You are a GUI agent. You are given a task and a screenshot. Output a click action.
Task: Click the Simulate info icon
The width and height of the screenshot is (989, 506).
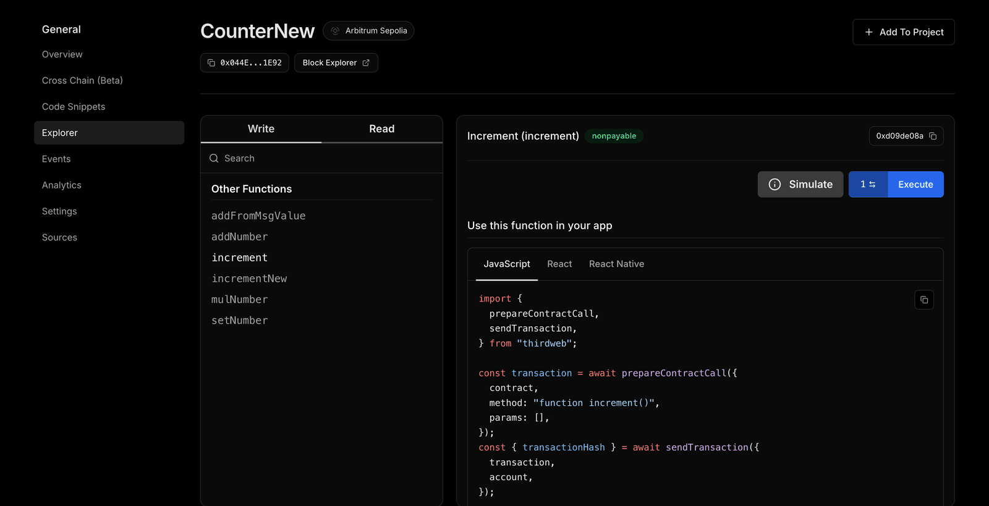click(x=775, y=185)
